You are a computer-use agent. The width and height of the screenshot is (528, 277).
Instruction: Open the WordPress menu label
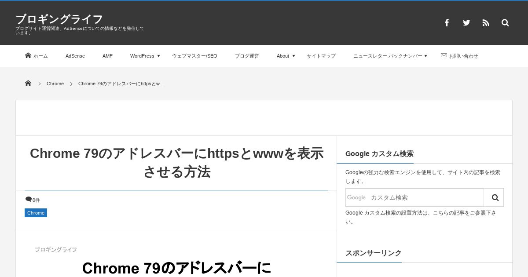(142, 56)
